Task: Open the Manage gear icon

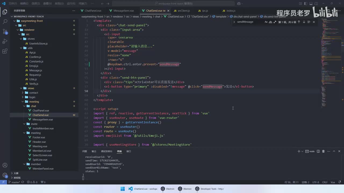Action: tap(5, 175)
